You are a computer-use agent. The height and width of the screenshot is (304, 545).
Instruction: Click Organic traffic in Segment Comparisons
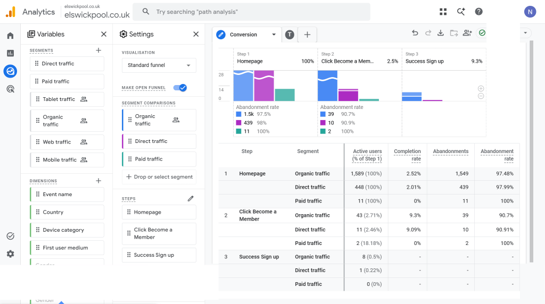[159, 120]
